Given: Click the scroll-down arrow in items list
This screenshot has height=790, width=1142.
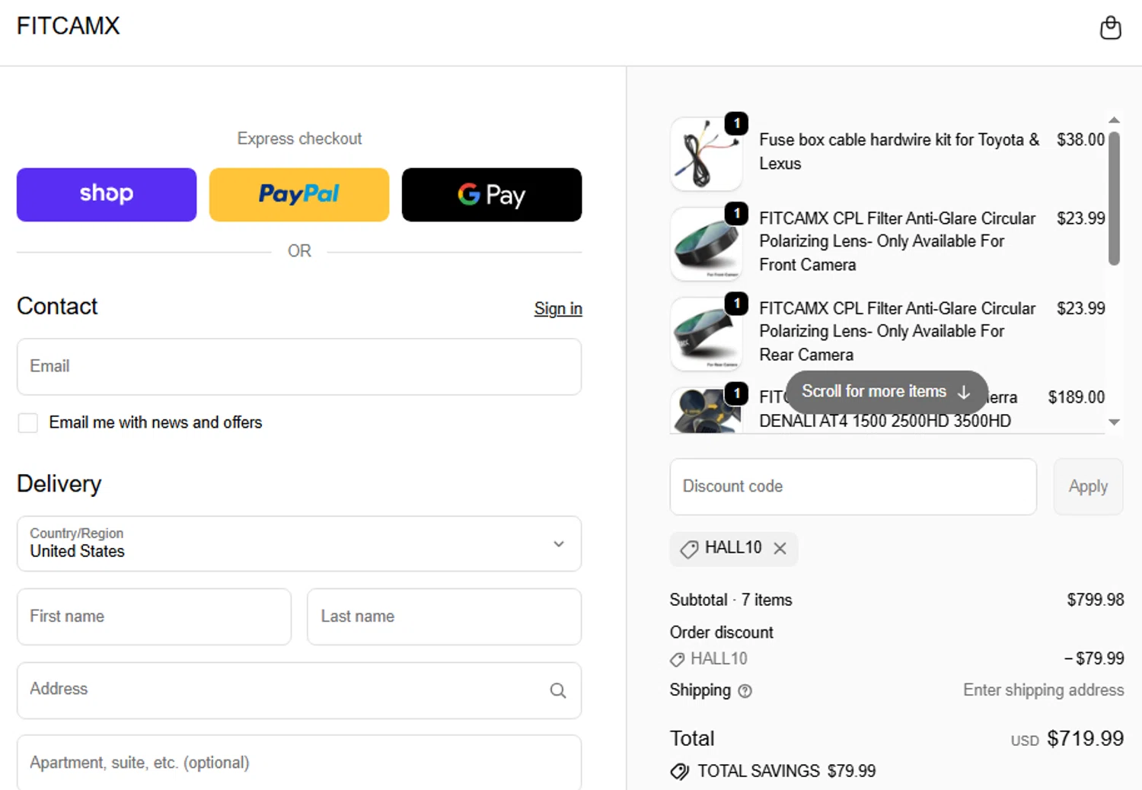Looking at the screenshot, I should [x=1114, y=422].
